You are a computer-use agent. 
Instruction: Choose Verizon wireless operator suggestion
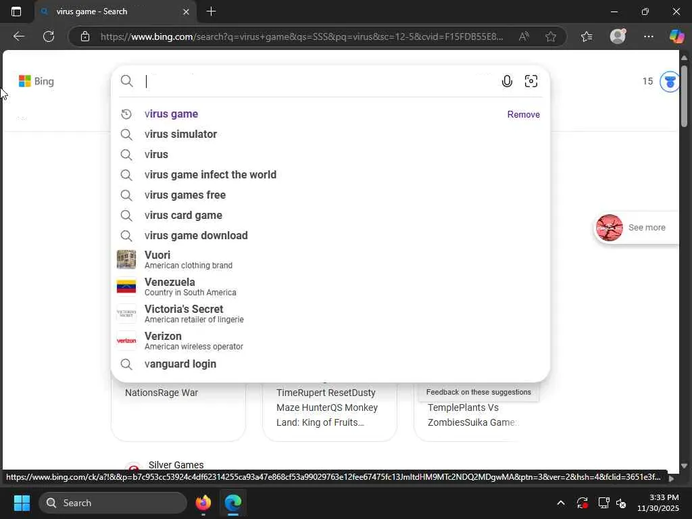tap(330, 341)
